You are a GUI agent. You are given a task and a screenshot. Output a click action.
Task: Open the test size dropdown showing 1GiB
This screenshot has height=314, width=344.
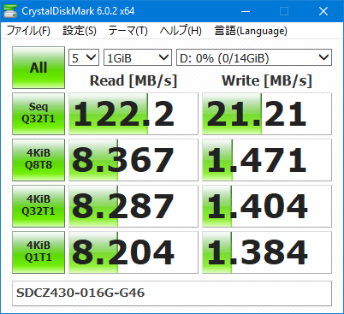pos(138,57)
